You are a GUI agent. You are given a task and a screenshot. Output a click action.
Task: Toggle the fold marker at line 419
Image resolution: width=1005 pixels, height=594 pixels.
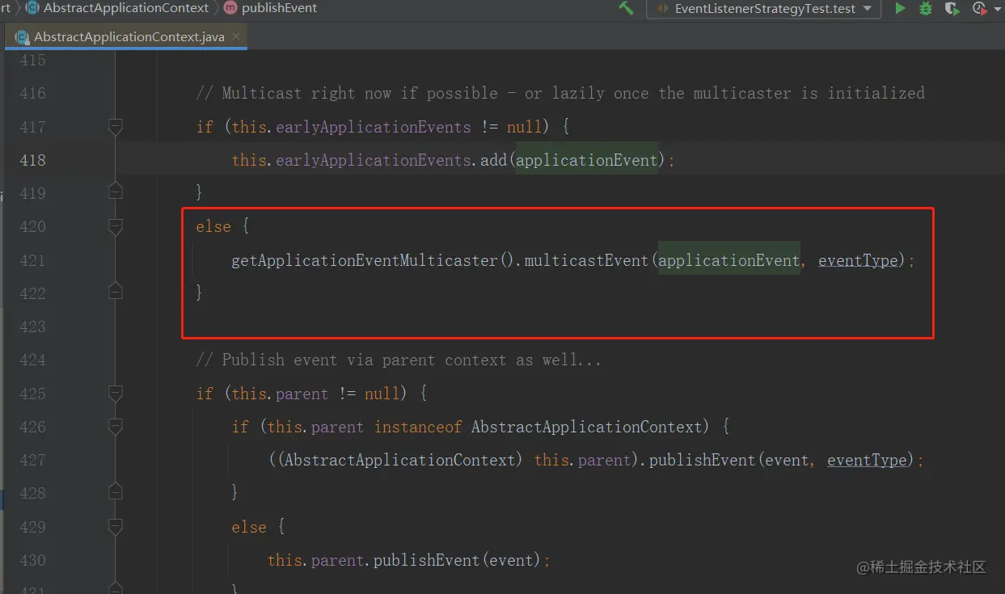point(115,191)
